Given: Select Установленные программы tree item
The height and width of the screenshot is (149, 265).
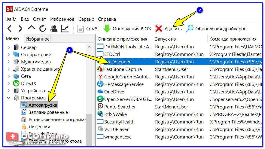Looking at the screenshot, I should 57,120.
